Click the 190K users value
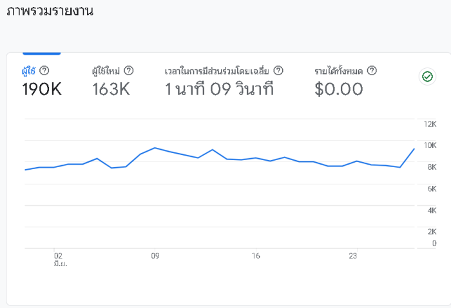The height and width of the screenshot is (308, 451). click(42, 89)
